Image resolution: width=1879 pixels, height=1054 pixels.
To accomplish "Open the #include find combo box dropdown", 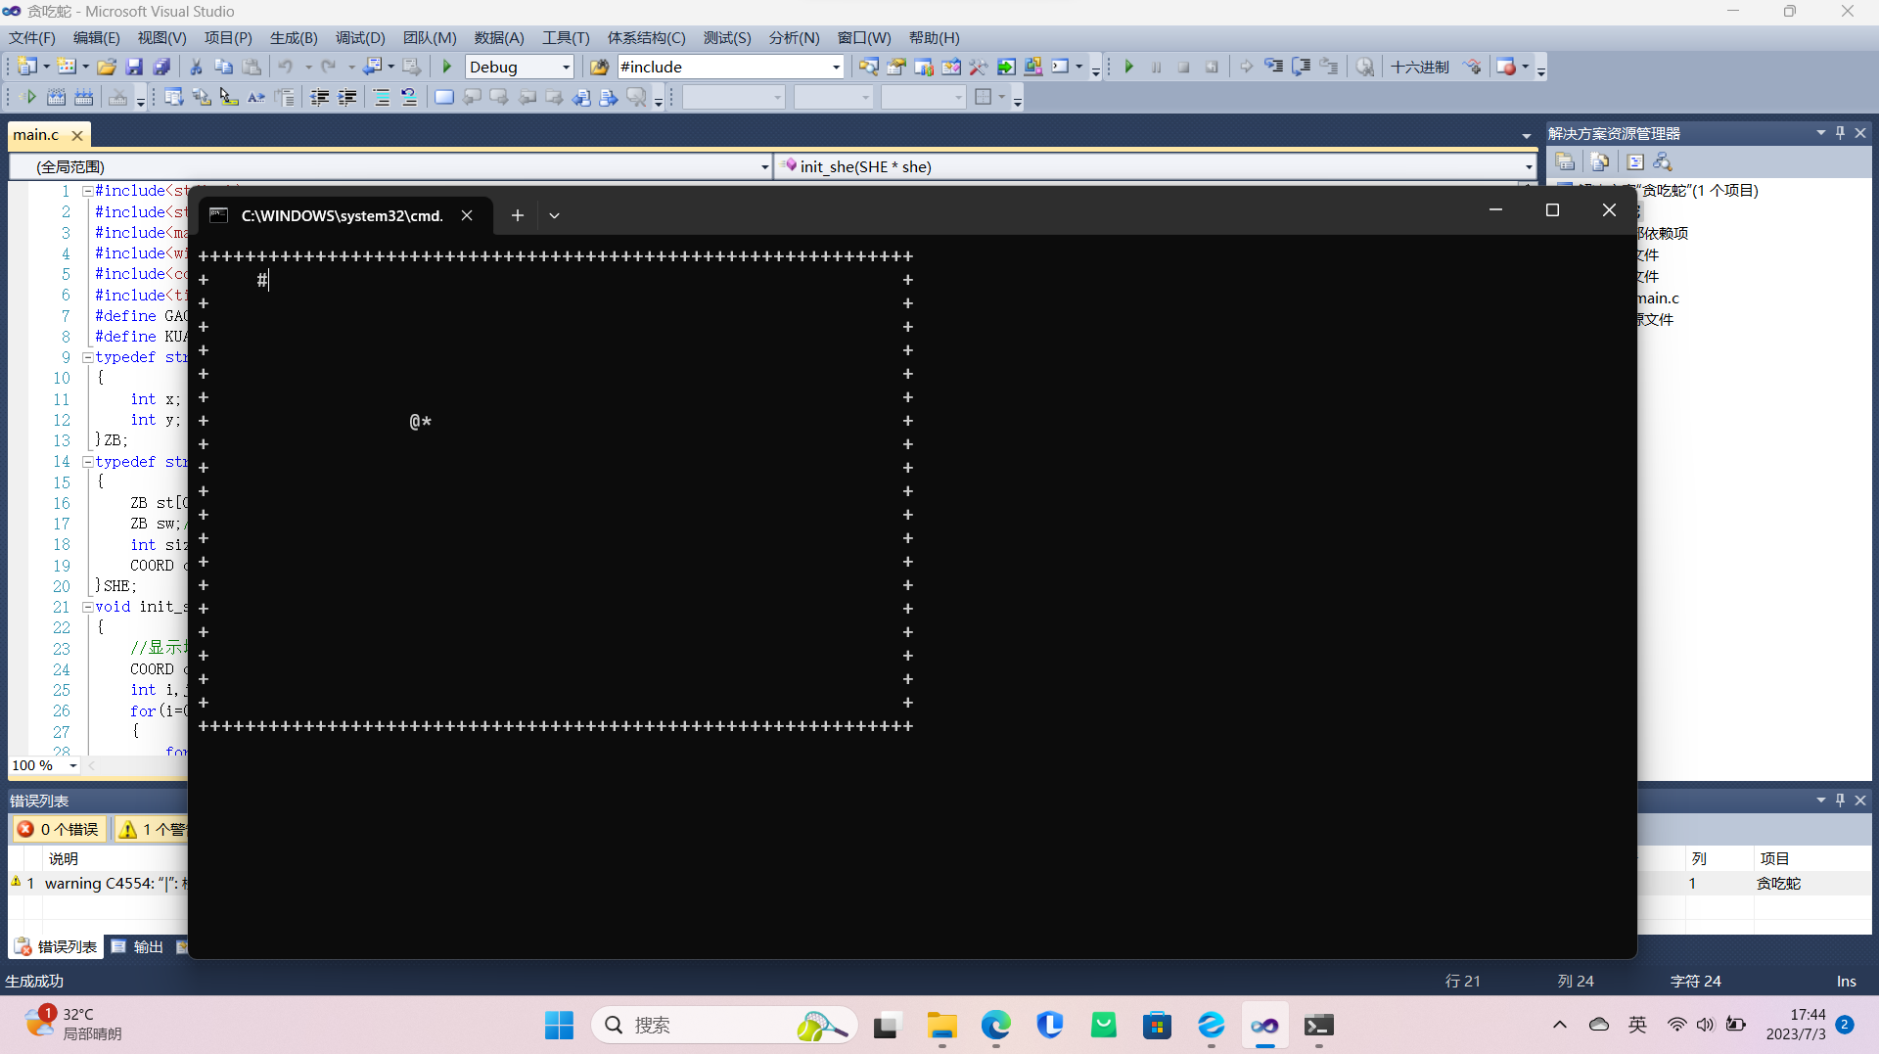I will click(x=836, y=67).
